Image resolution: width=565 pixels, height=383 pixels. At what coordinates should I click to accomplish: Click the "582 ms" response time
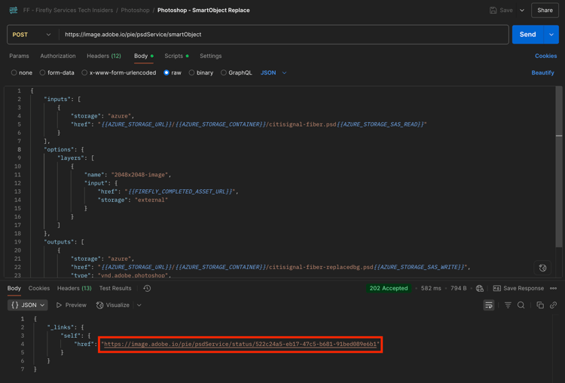(x=431, y=288)
